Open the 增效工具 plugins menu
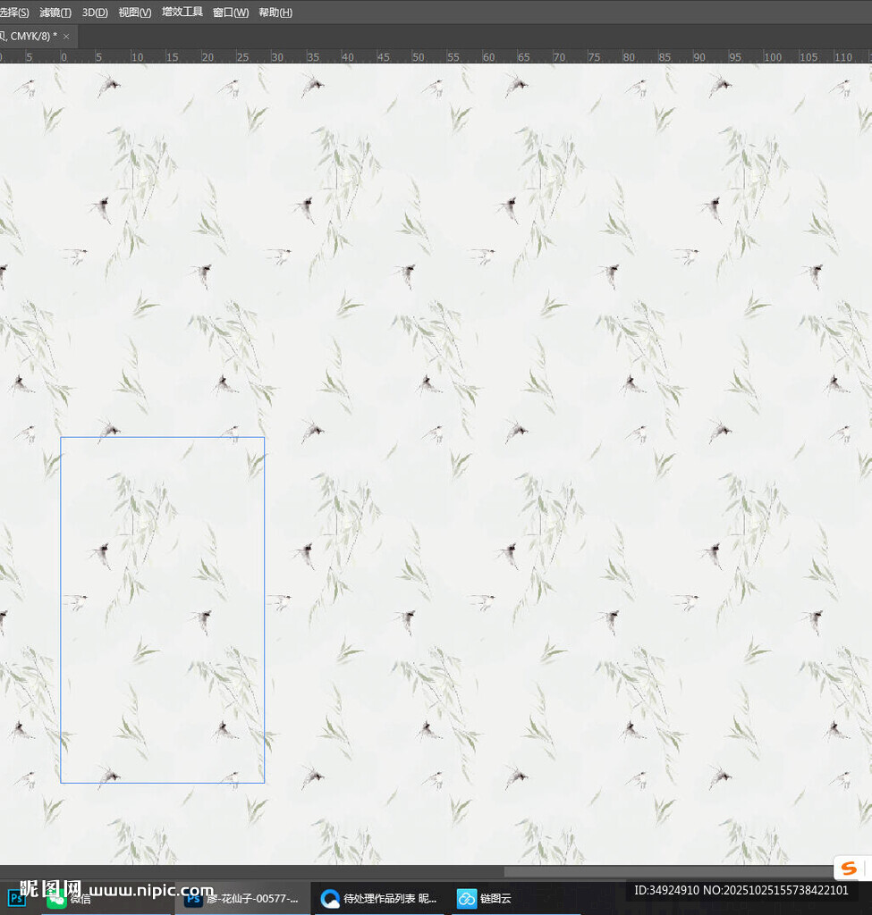872x915 pixels. (x=182, y=13)
